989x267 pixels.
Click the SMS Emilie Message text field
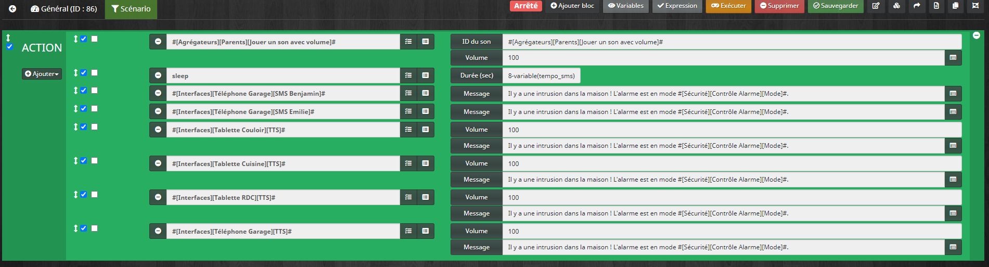[724, 112]
